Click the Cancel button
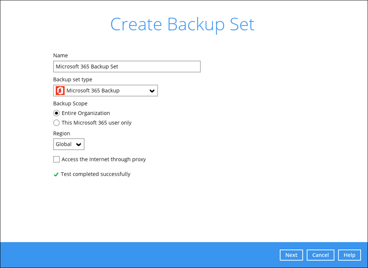Image resolution: width=368 pixels, height=268 pixels. [x=321, y=255]
